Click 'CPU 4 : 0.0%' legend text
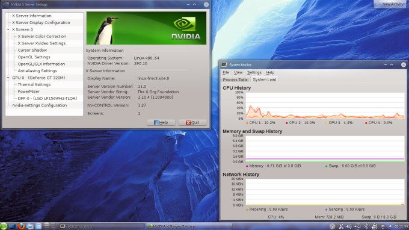 pyautogui.click(x=380, y=122)
